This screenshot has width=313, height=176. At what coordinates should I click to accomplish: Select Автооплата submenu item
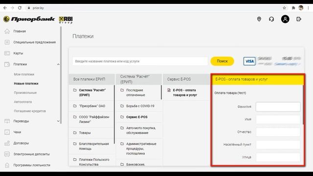(x=23, y=102)
